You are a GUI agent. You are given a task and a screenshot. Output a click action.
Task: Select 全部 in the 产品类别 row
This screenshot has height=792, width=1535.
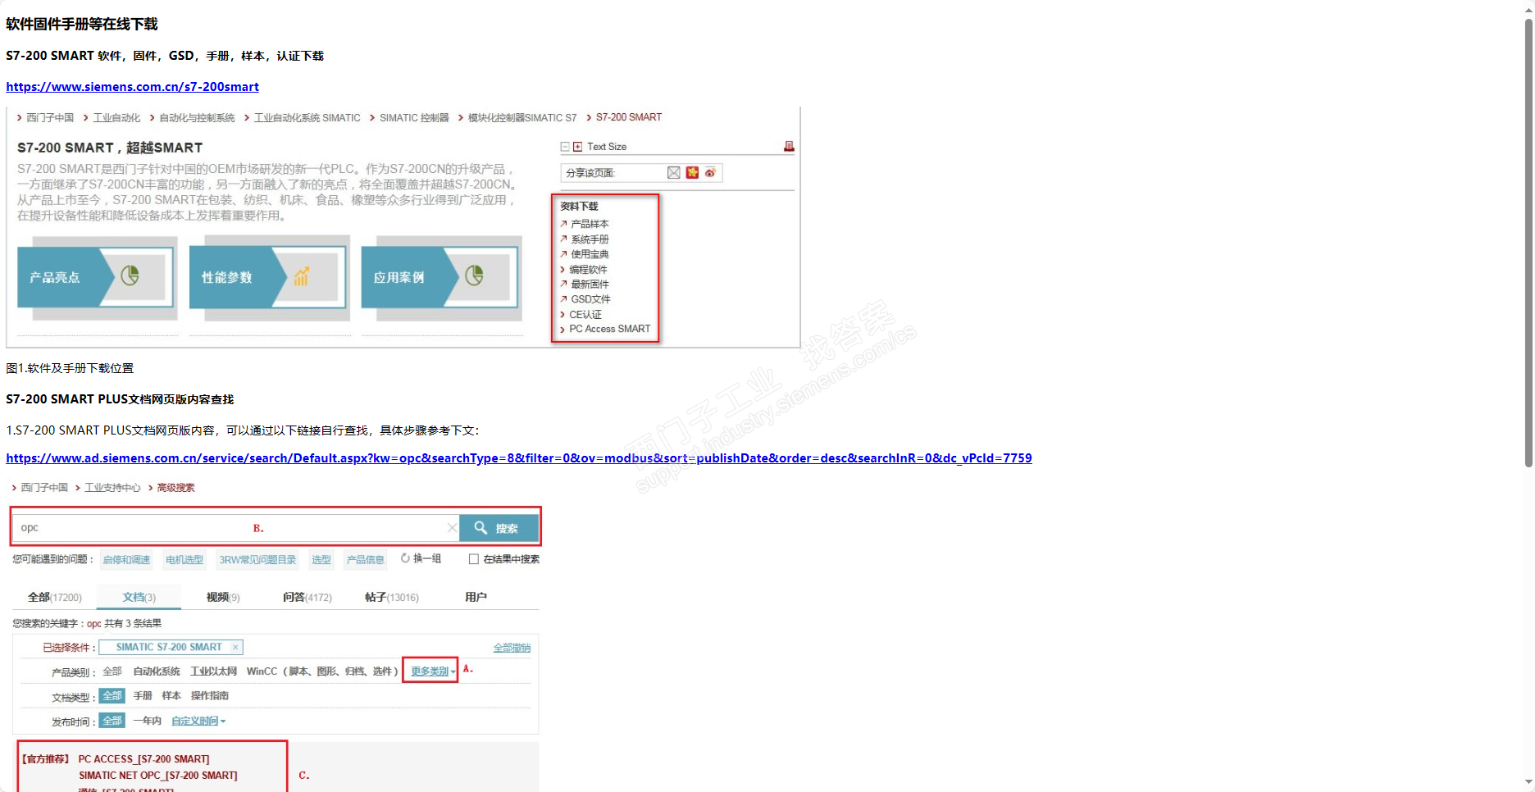pos(112,671)
